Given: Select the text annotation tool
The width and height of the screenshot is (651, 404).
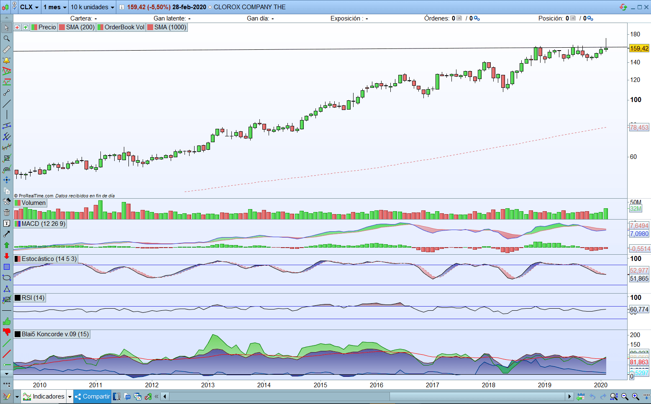Looking at the screenshot, I should tap(6, 223).
